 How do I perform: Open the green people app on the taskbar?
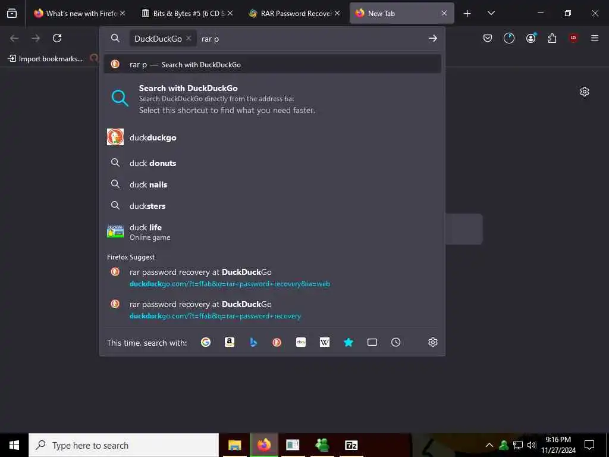coord(322,445)
